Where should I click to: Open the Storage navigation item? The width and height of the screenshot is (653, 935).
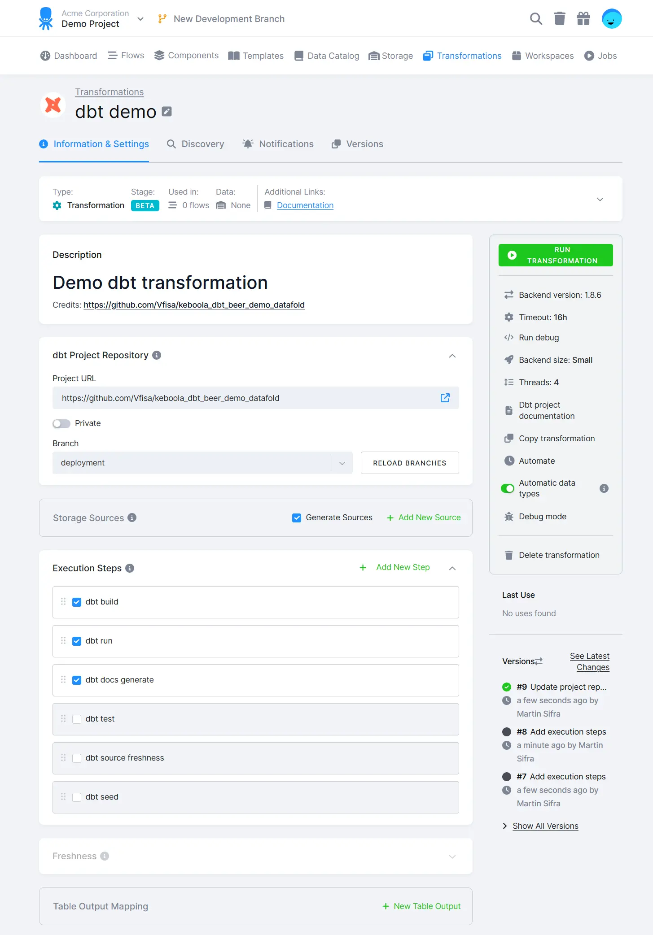point(391,56)
